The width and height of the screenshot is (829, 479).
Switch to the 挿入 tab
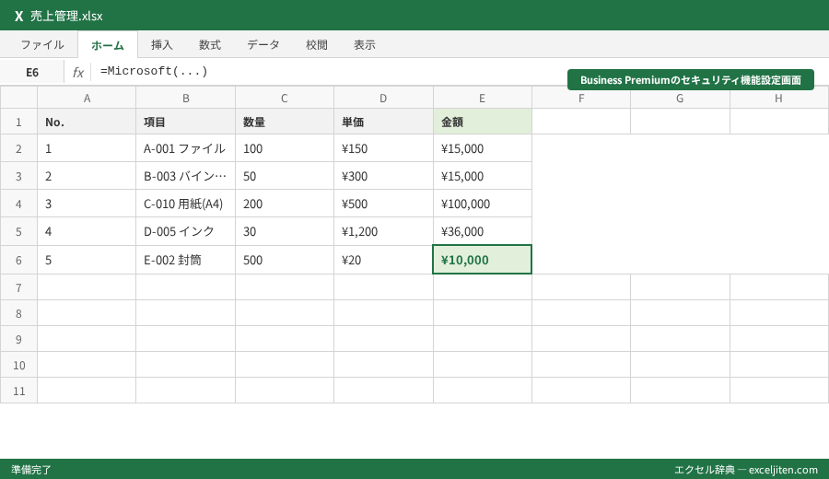click(x=162, y=45)
